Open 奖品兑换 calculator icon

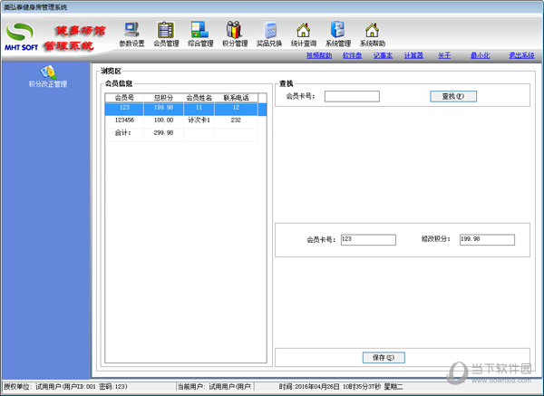point(269,34)
